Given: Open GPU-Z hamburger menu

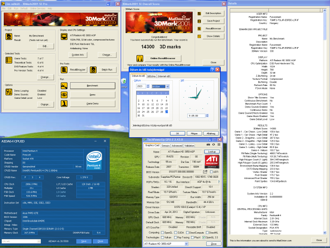Looking at the screenshot, I should [219, 144].
